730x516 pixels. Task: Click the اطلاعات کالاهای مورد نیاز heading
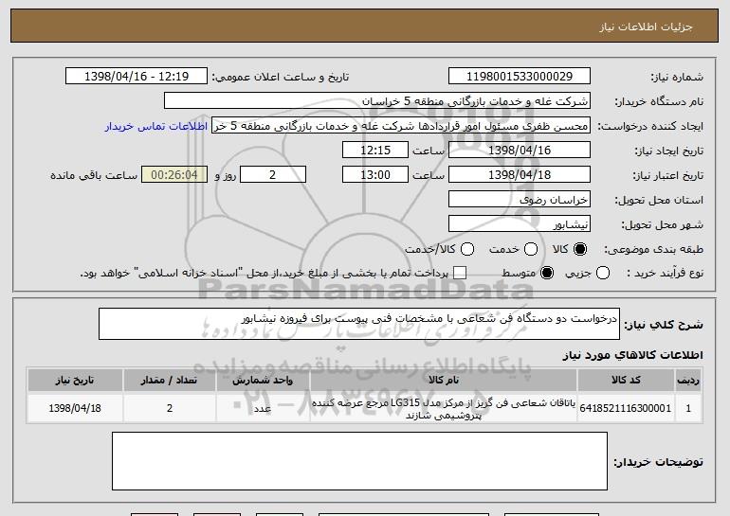tap(632, 355)
